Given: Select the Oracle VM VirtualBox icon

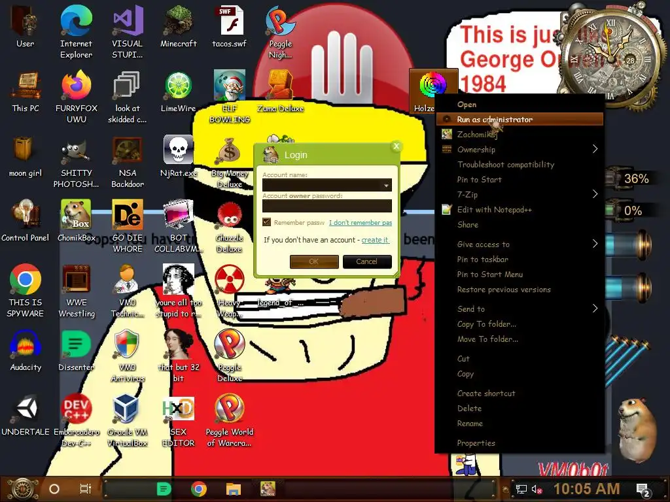Looking at the screenshot, I should (128, 420).
